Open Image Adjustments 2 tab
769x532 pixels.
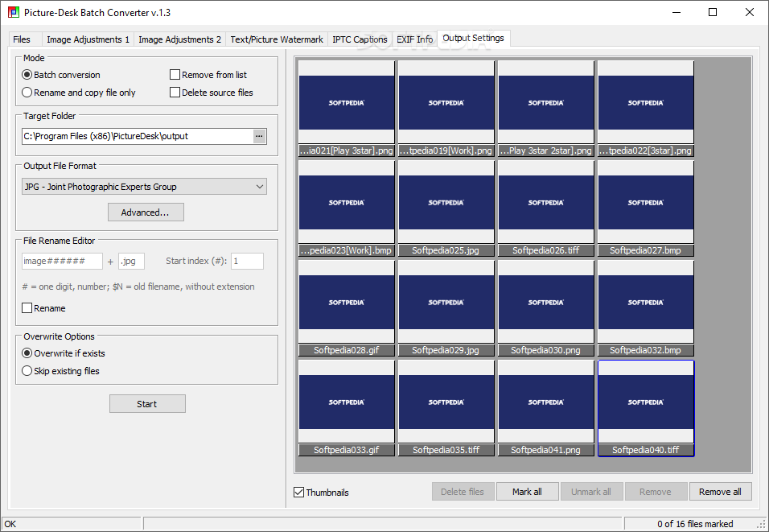(x=179, y=39)
